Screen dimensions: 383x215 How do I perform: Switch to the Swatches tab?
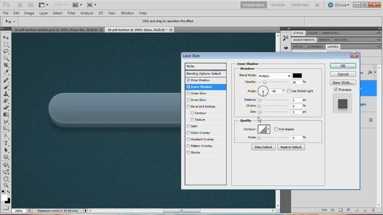(x=330, y=33)
